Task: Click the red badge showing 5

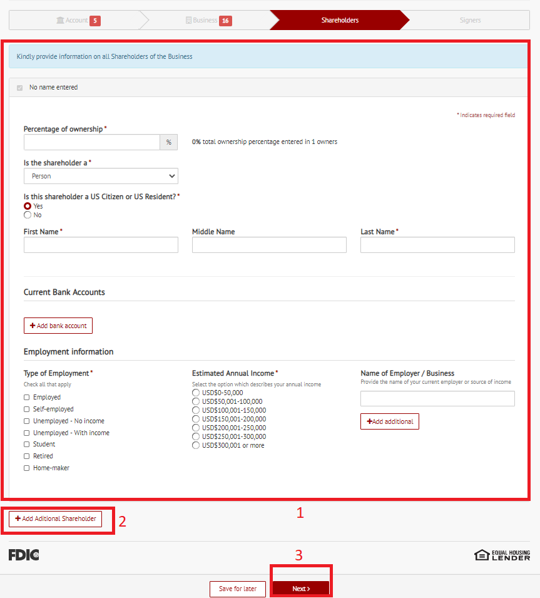Action: pyautogui.click(x=95, y=21)
